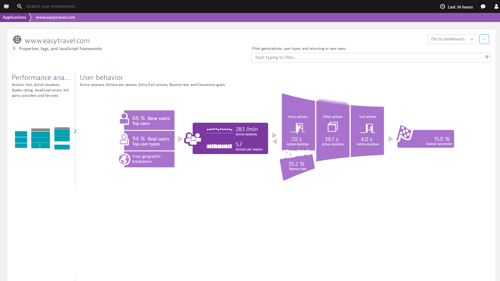Open View geographic breakdown tile

coord(149,159)
